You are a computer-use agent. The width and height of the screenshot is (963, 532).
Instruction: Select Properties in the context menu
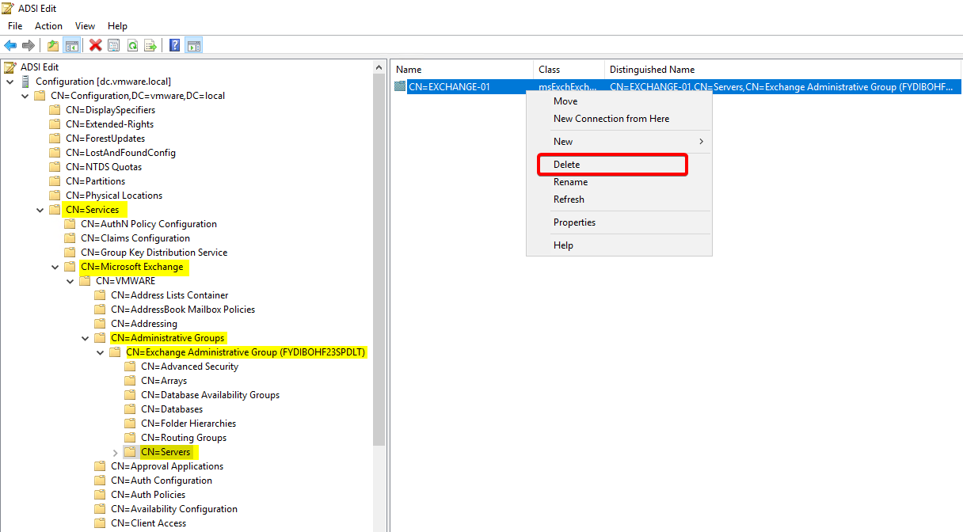pyautogui.click(x=574, y=222)
